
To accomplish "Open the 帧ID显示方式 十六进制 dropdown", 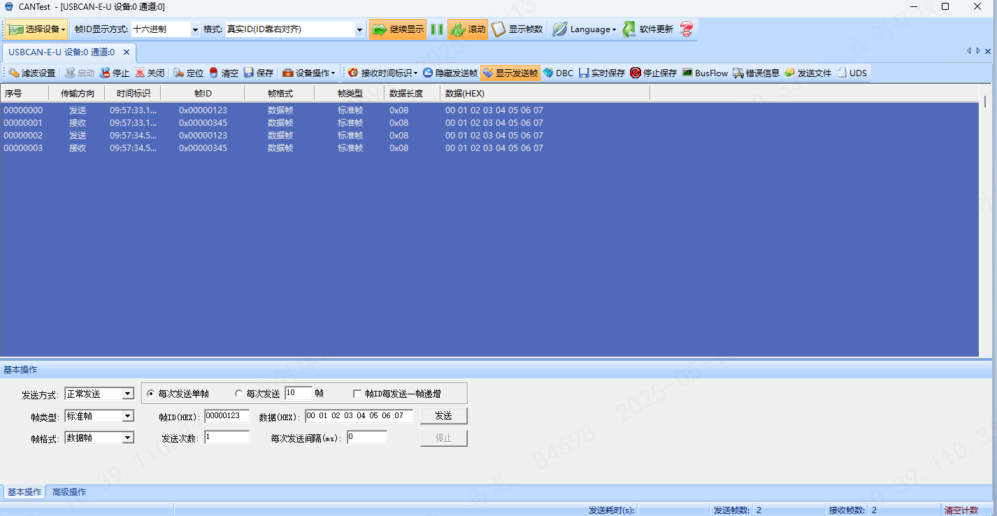I will (x=196, y=29).
